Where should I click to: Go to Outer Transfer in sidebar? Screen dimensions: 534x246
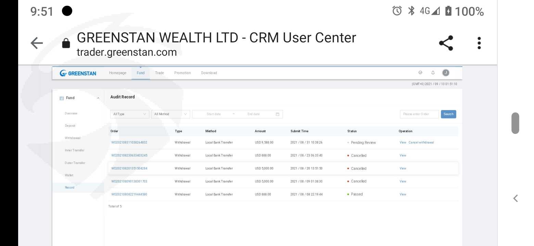coord(75,163)
